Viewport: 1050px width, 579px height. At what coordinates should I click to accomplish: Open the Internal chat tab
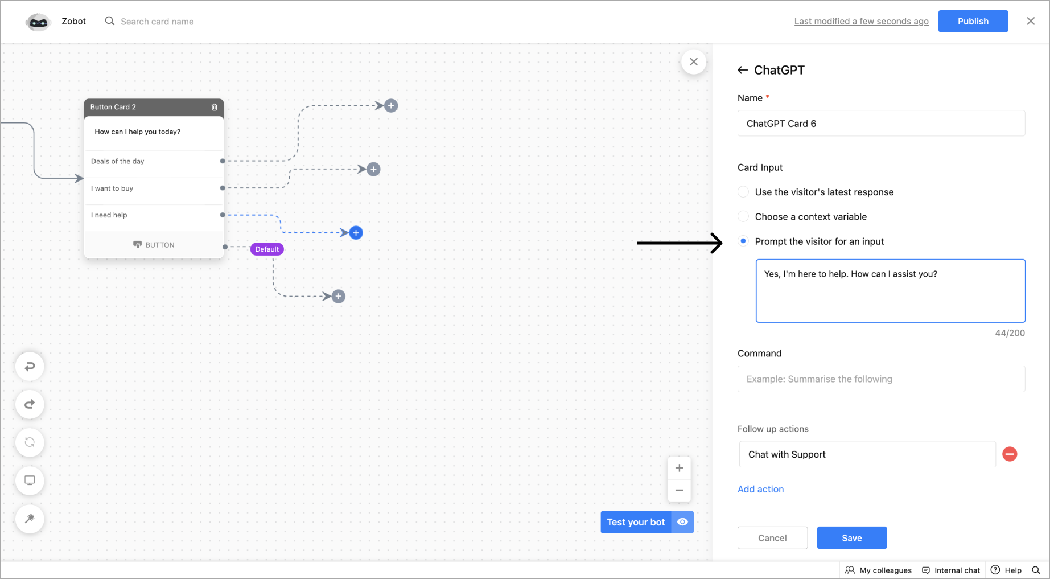[951, 570]
